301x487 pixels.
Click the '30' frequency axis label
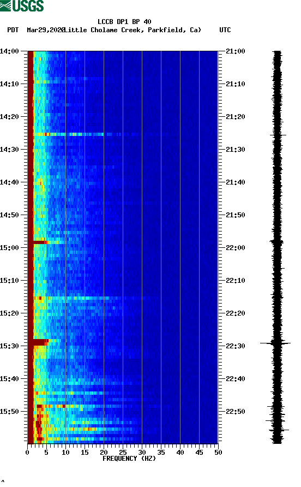click(142, 453)
